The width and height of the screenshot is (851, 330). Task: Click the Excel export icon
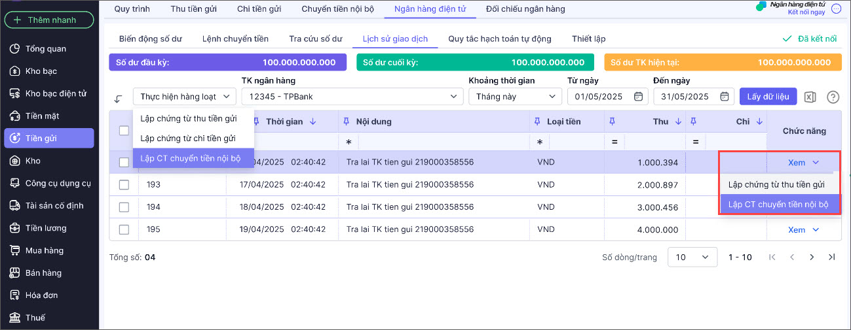[x=810, y=97]
